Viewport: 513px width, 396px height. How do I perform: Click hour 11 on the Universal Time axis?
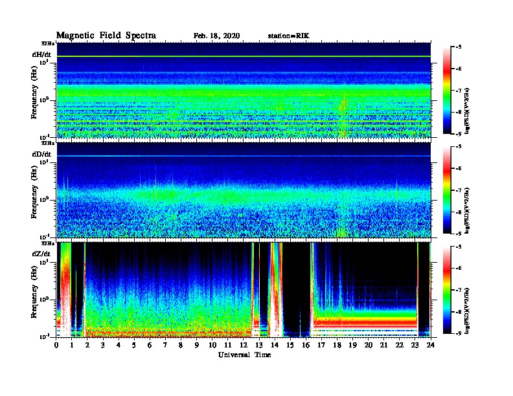coord(228,345)
